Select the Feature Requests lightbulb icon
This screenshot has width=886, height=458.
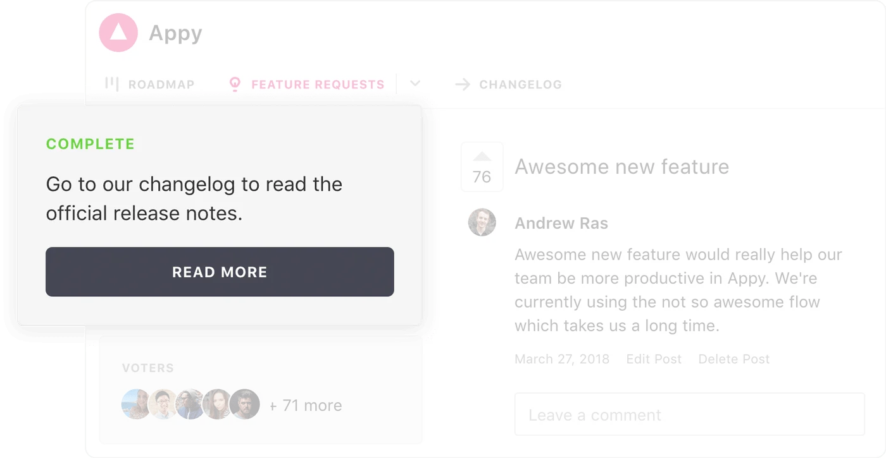tap(234, 83)
